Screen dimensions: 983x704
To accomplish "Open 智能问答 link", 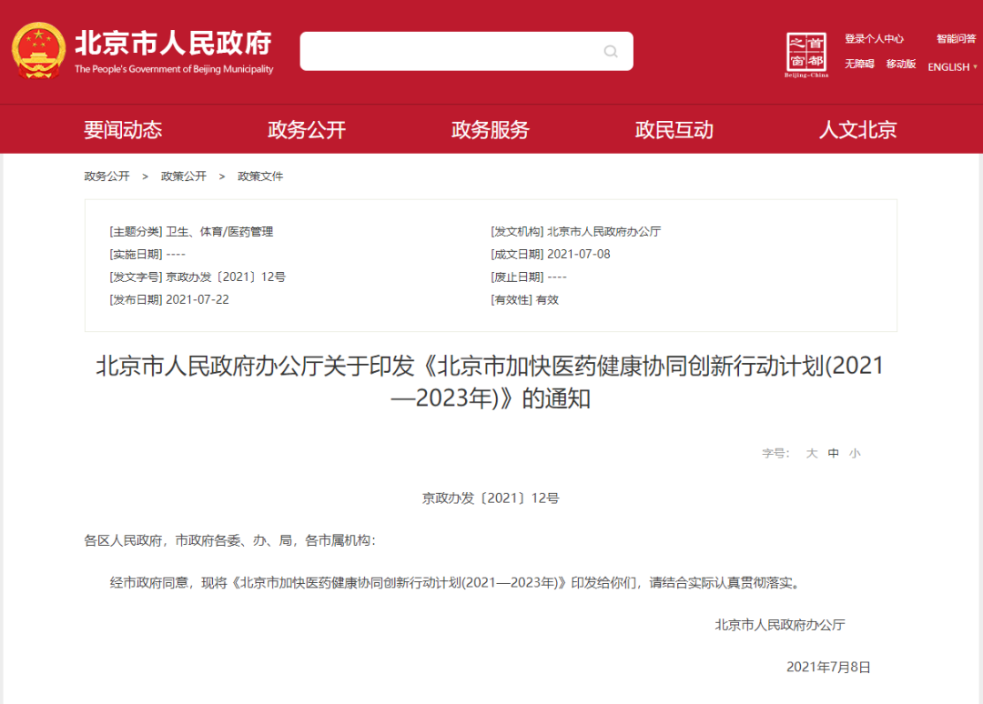I will (x=956, y=39).
